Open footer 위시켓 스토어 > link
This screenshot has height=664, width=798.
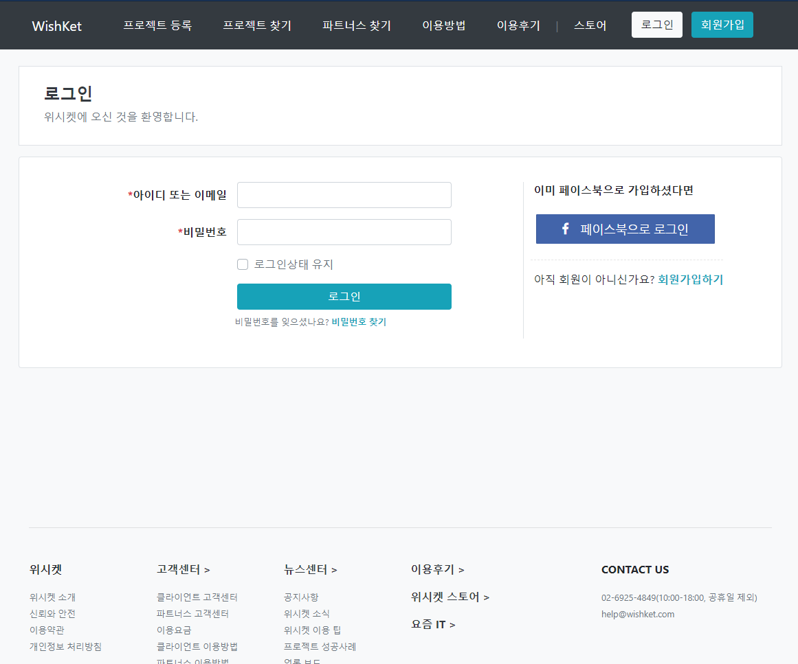[450, 597]
